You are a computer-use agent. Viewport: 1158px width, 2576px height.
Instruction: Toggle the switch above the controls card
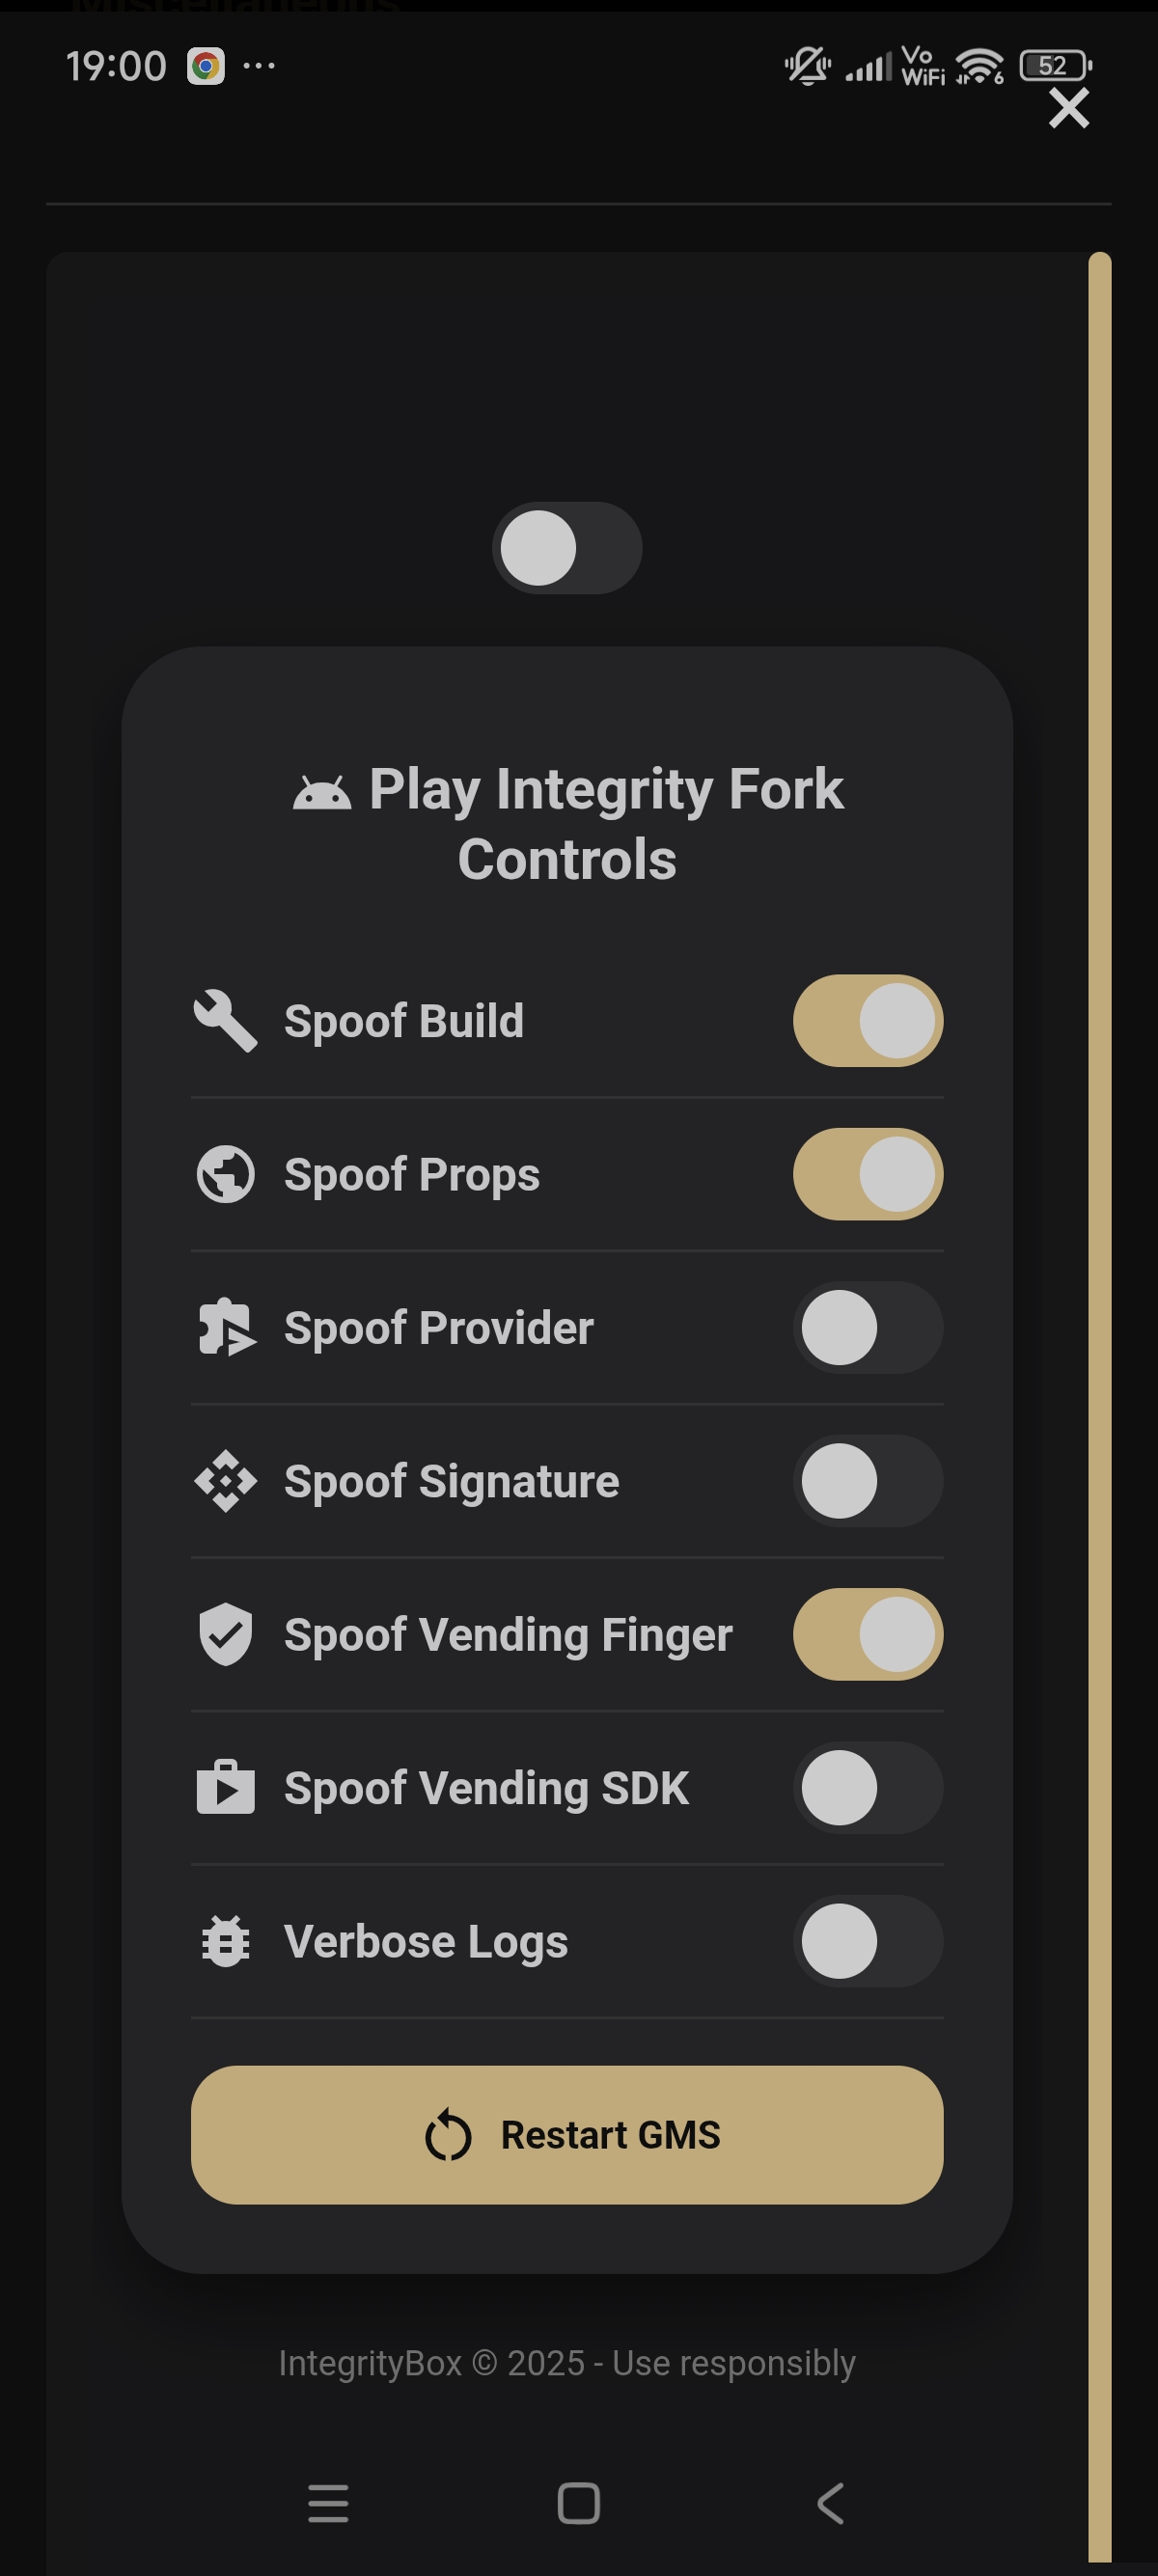pos(566,548)
